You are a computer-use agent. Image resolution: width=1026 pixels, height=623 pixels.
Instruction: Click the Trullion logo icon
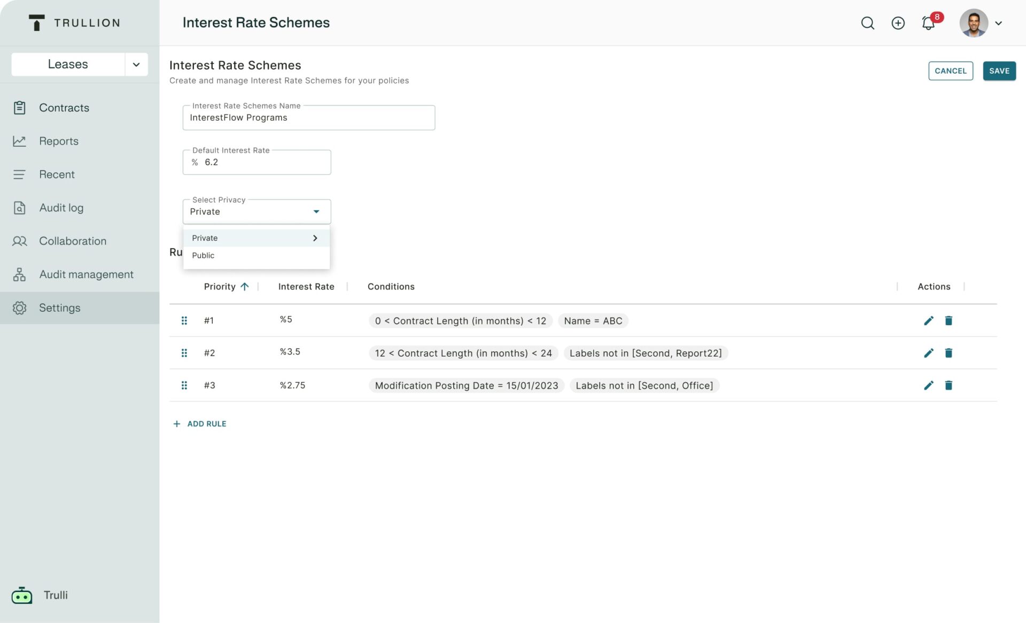(36, 22)
